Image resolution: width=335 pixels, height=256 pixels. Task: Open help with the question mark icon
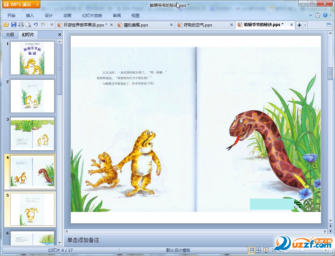(x=325, y=15)
